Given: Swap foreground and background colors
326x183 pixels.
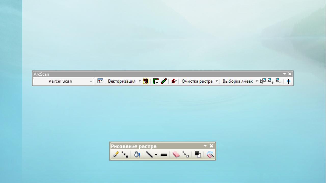Looking at the screenshot, I should coord(198,154).
